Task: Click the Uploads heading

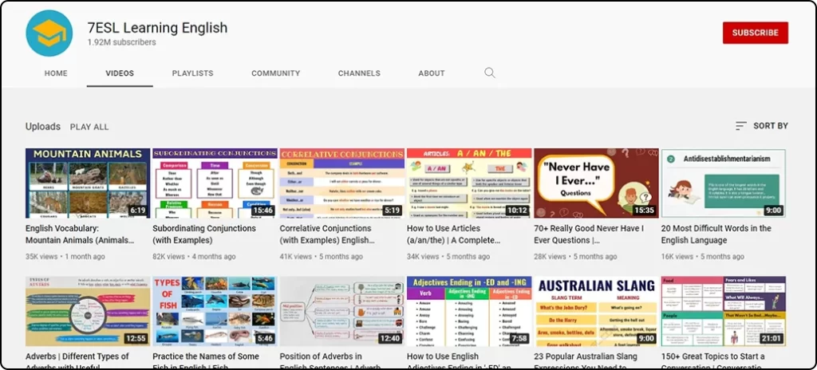Action: (x=43, y=127)
